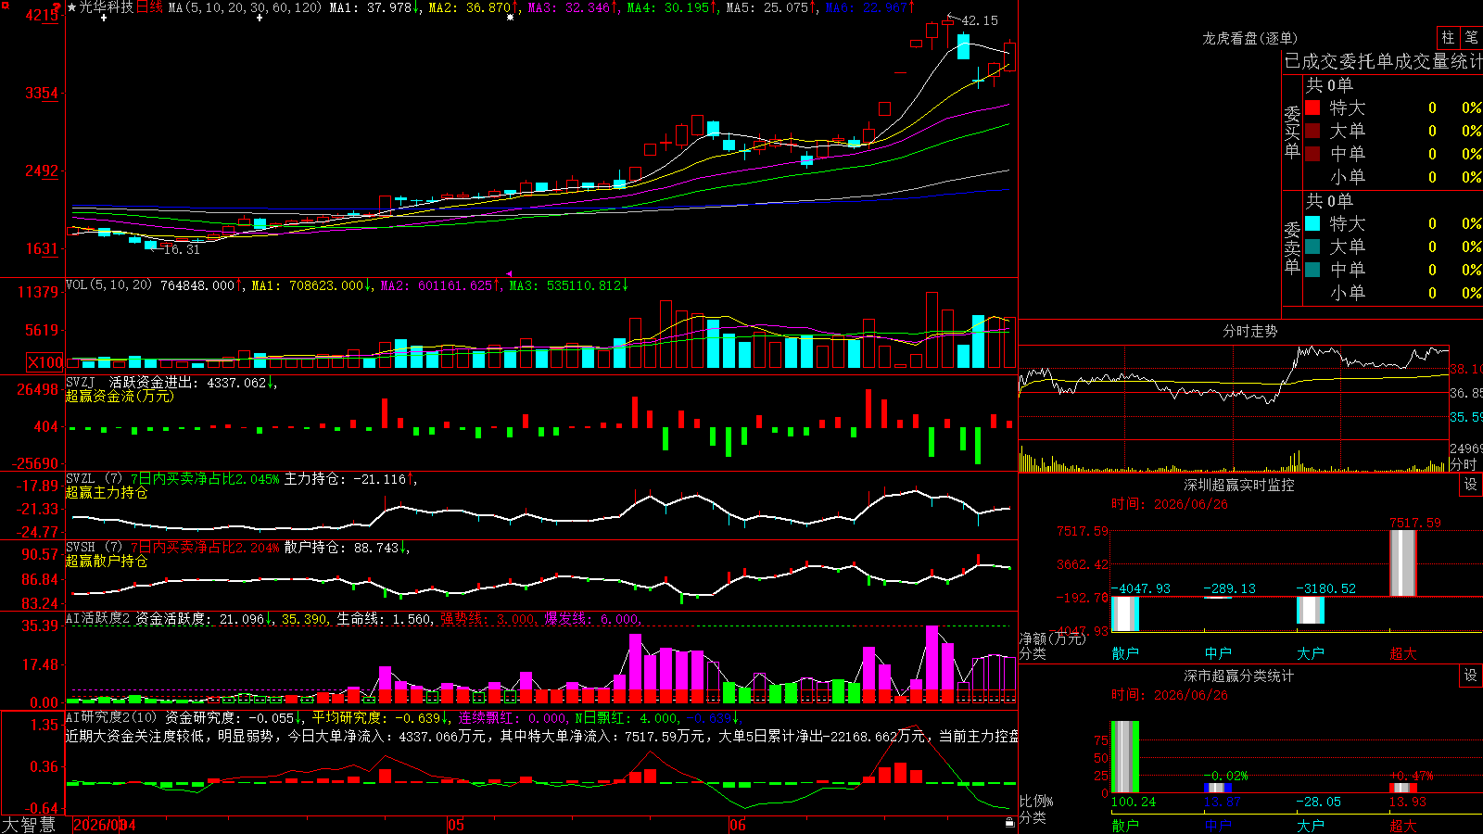Click the MA5: 25.075 value
Screen dimensions: 1483x834
[x=771, y=7]
